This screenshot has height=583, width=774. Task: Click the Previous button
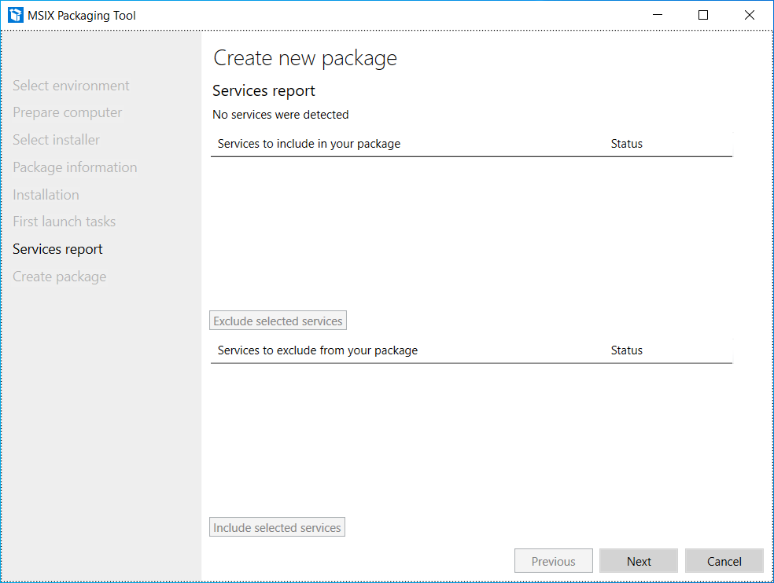pos(553,561)
